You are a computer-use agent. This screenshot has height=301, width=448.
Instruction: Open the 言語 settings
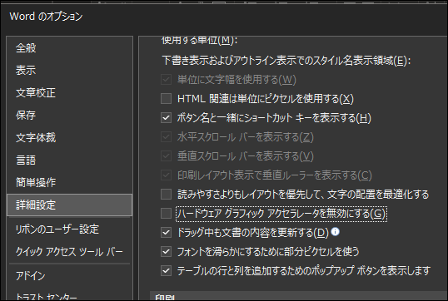point(69,160)
